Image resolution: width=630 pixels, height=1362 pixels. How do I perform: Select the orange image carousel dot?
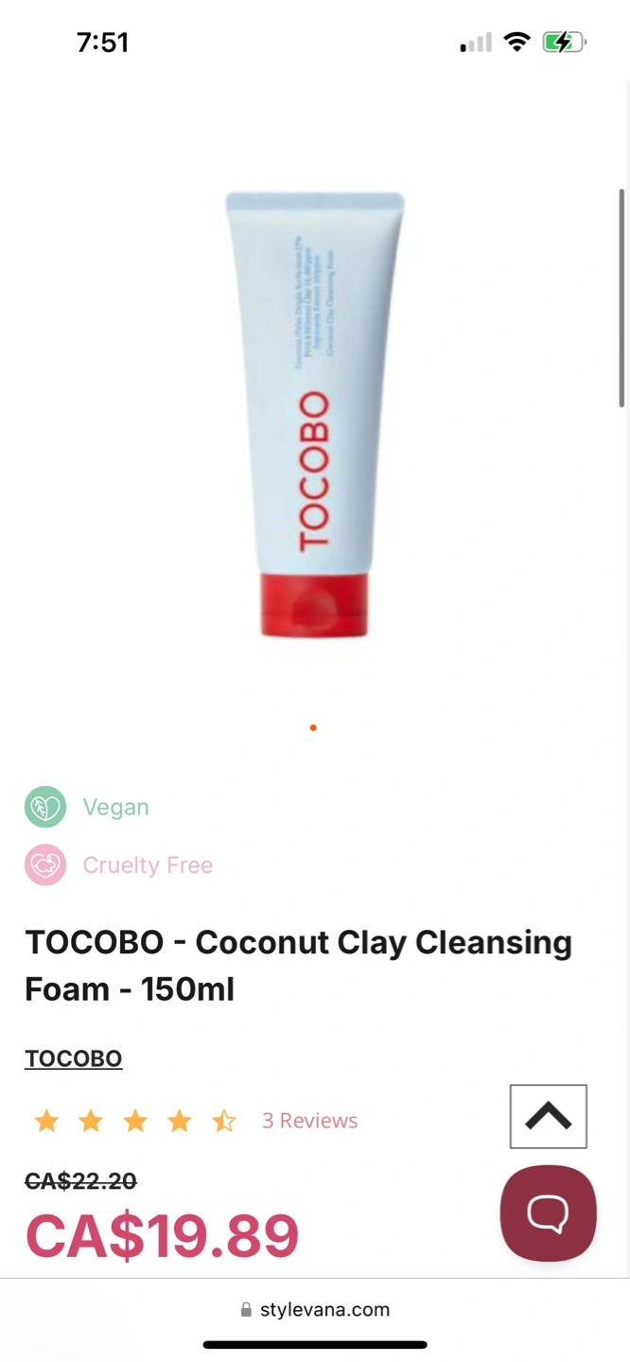pyautogui.click(x=313, y=727)
